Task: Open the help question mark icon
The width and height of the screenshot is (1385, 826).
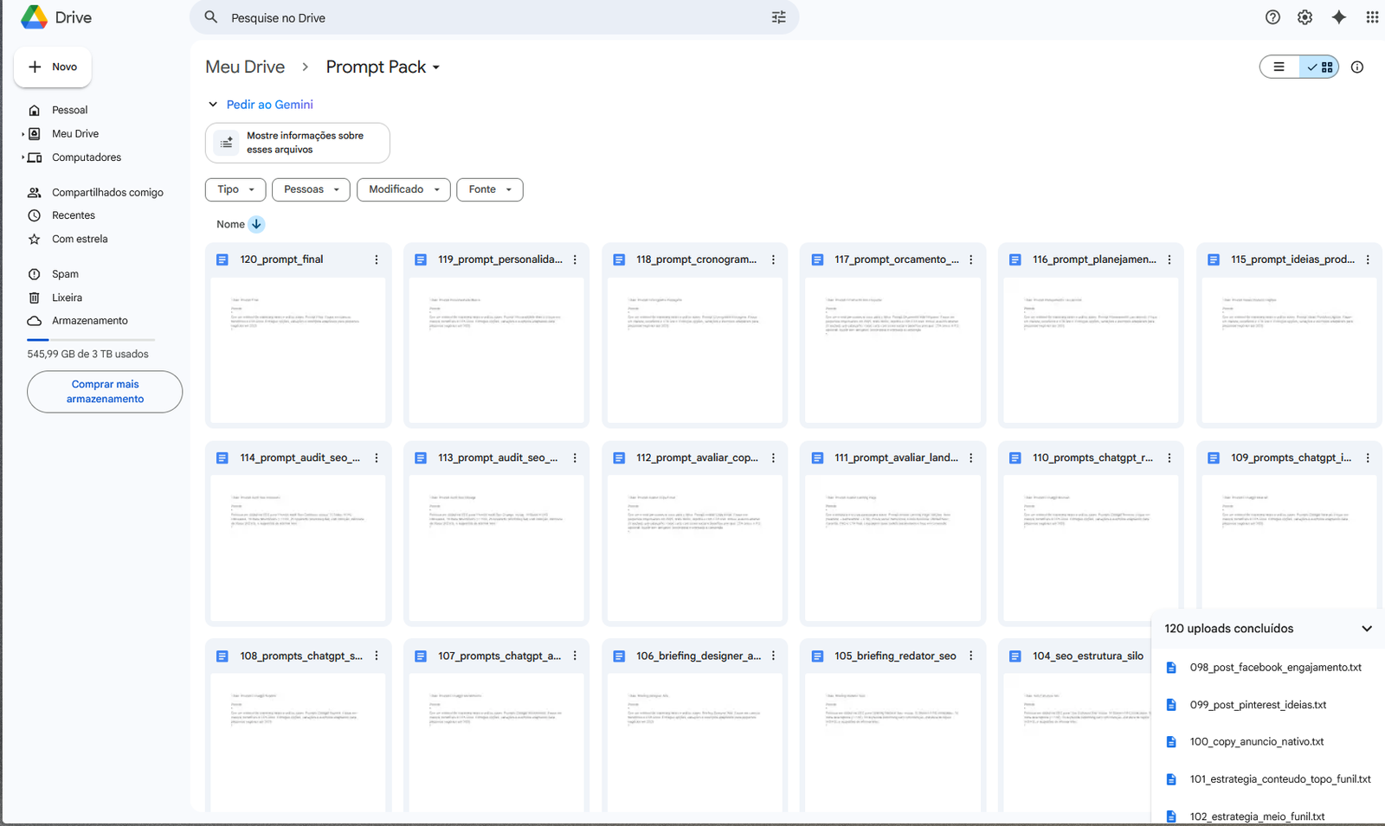Action: point(1272,17)
